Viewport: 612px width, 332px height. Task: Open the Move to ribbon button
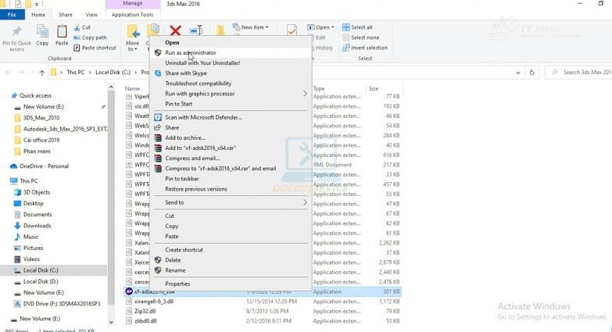pos(132,37)
